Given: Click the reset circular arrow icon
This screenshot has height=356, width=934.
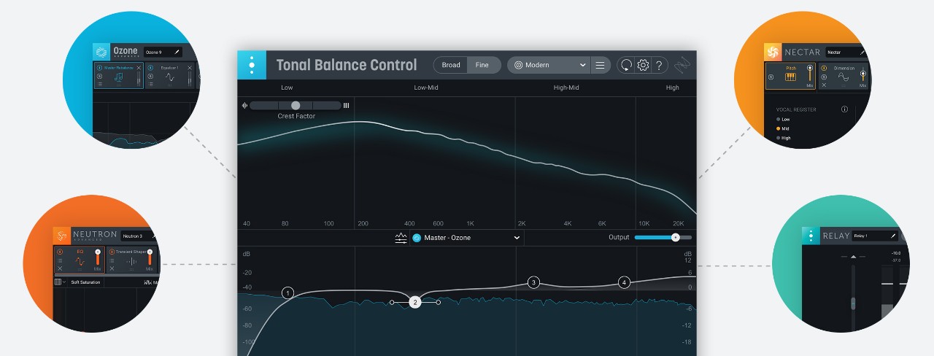Looking at the screenshot, I should click(626, 65).
